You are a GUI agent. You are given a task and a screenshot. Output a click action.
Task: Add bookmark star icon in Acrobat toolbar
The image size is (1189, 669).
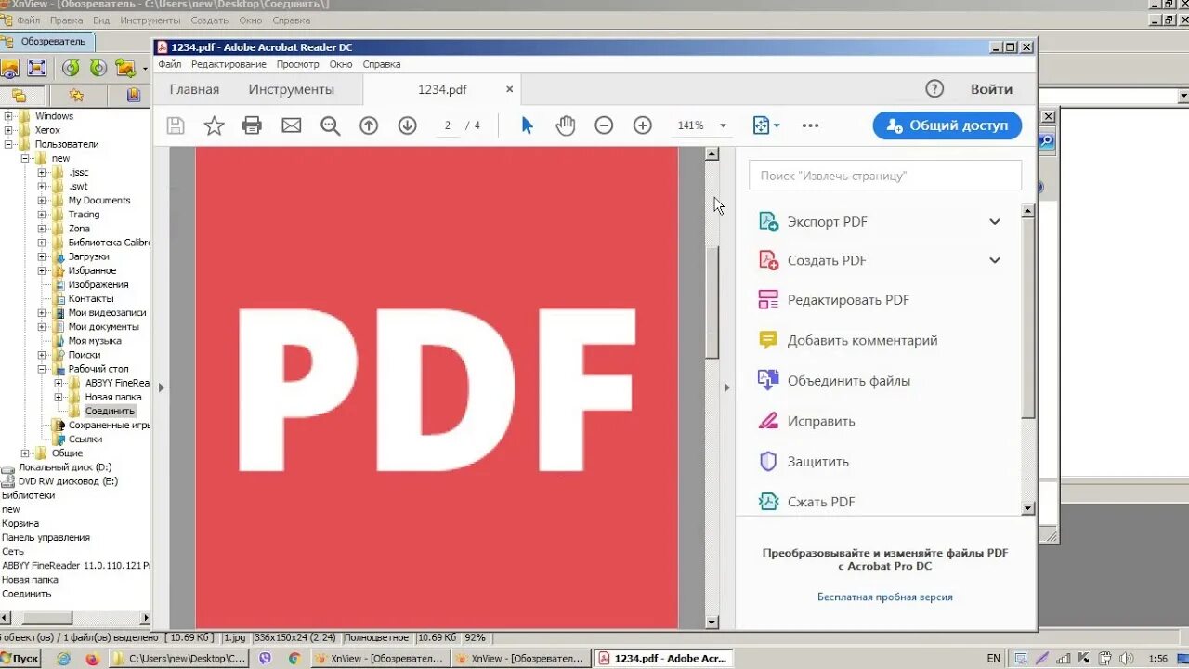point(214,125)
